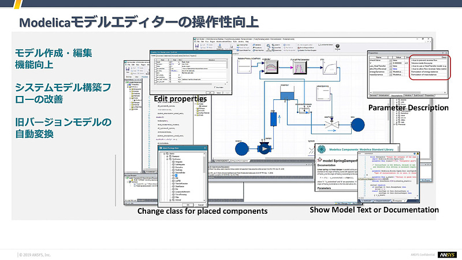Click the checkValve row in Properties panel
The image size is (462, 260).
pos(408,60)
